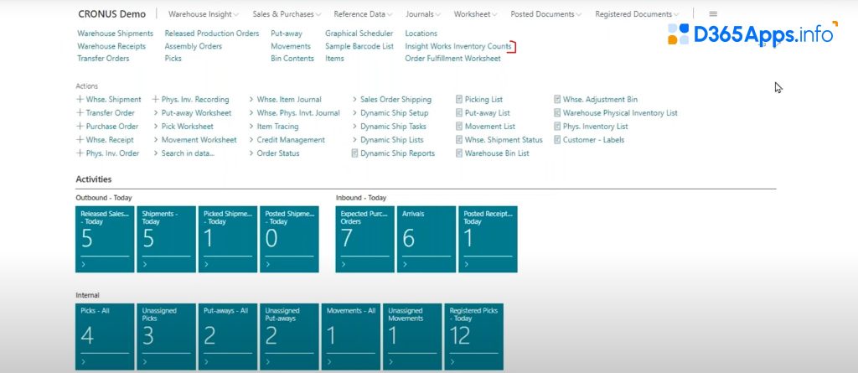Open CRONUS Demo company home
This screenshot has width=858, height=373.
point(112,14)
